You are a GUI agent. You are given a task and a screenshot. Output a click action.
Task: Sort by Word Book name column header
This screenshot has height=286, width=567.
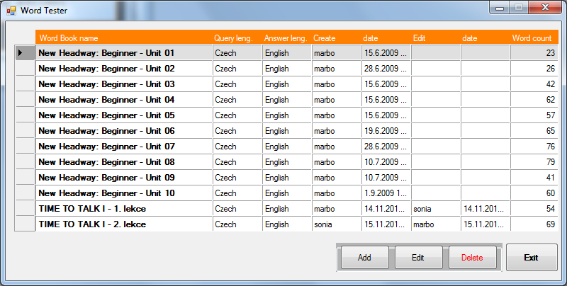click(124, 38)
